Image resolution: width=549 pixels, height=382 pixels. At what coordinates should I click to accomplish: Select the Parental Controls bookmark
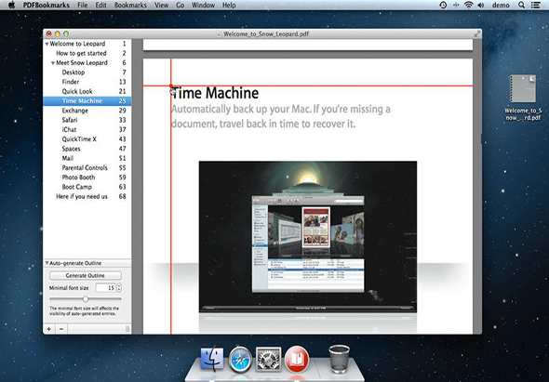click(87, 168)
